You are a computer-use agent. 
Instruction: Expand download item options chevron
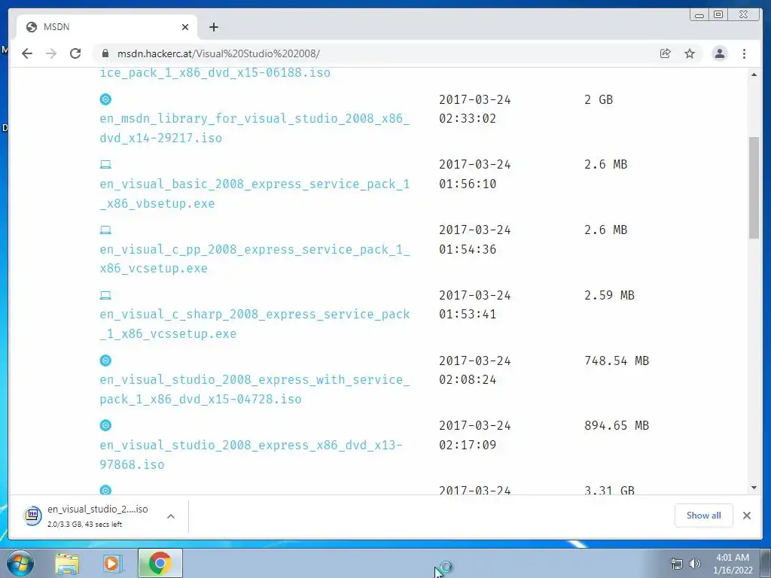(171, 516)
